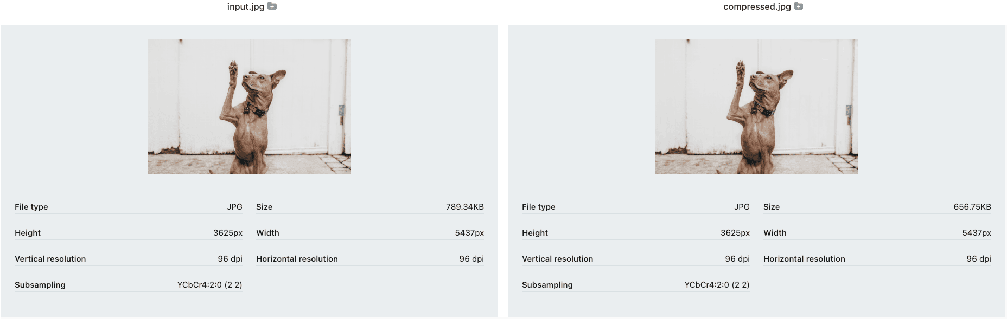Click the input.jpg file name
Screen dimensions: 1007x319
click(x=245, y=7)
